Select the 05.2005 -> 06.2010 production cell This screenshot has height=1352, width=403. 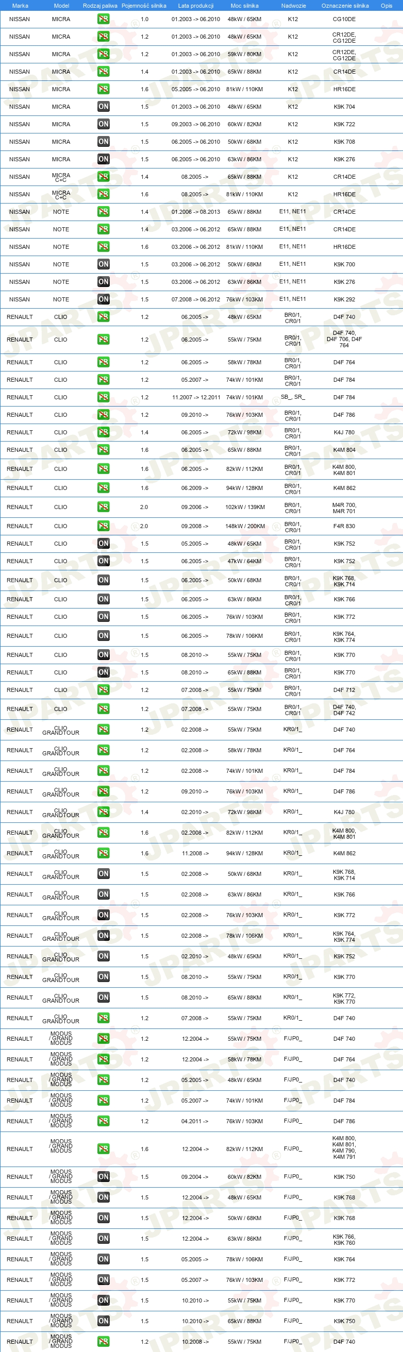point(196,89)
